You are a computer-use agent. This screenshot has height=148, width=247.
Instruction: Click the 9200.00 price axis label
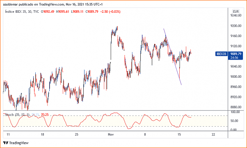point(236,26)
